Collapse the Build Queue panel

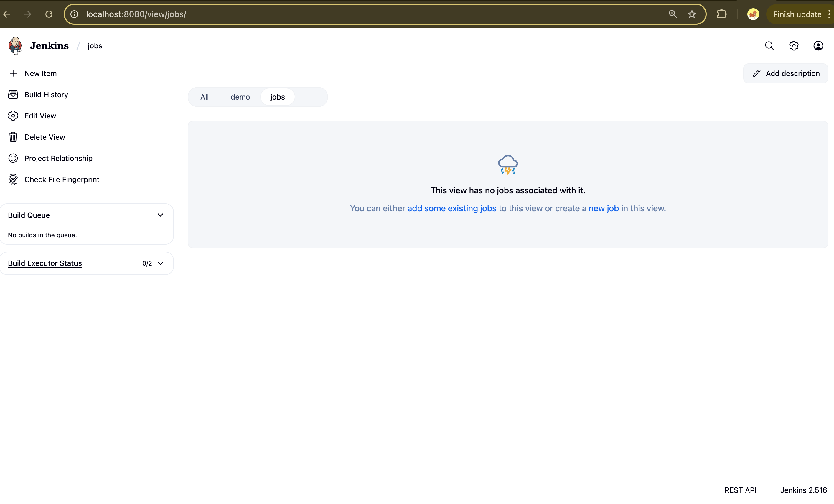160,215
